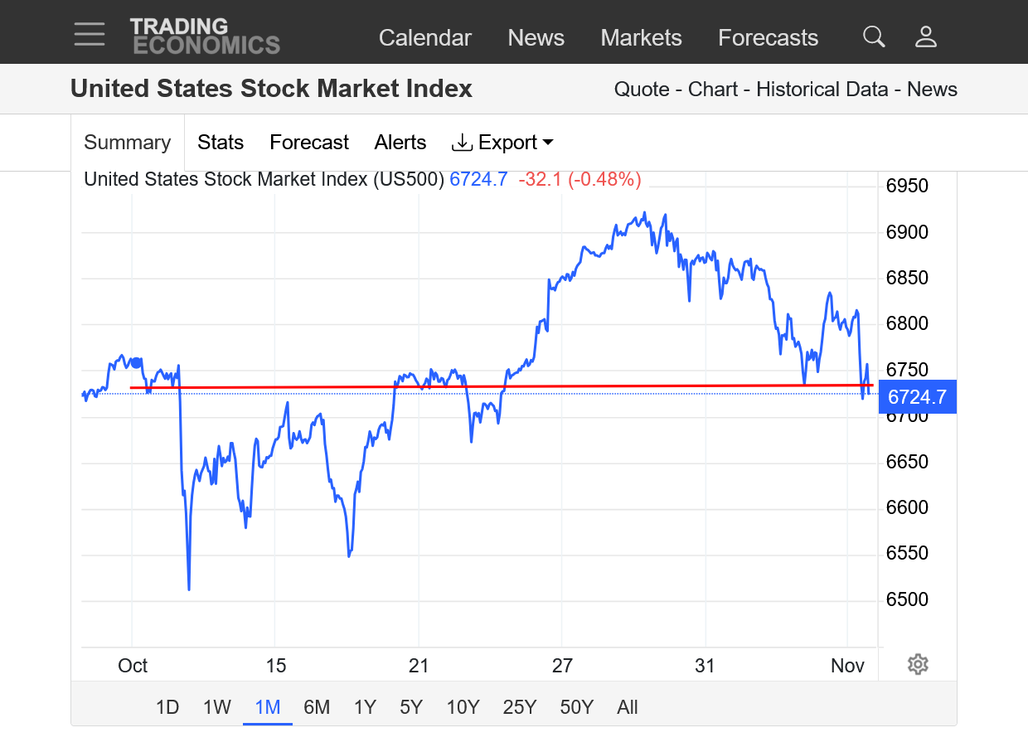The height and width of the screenshot is (747, 1028).
Task: Open the News navigation item
Action: pos(536,38)
